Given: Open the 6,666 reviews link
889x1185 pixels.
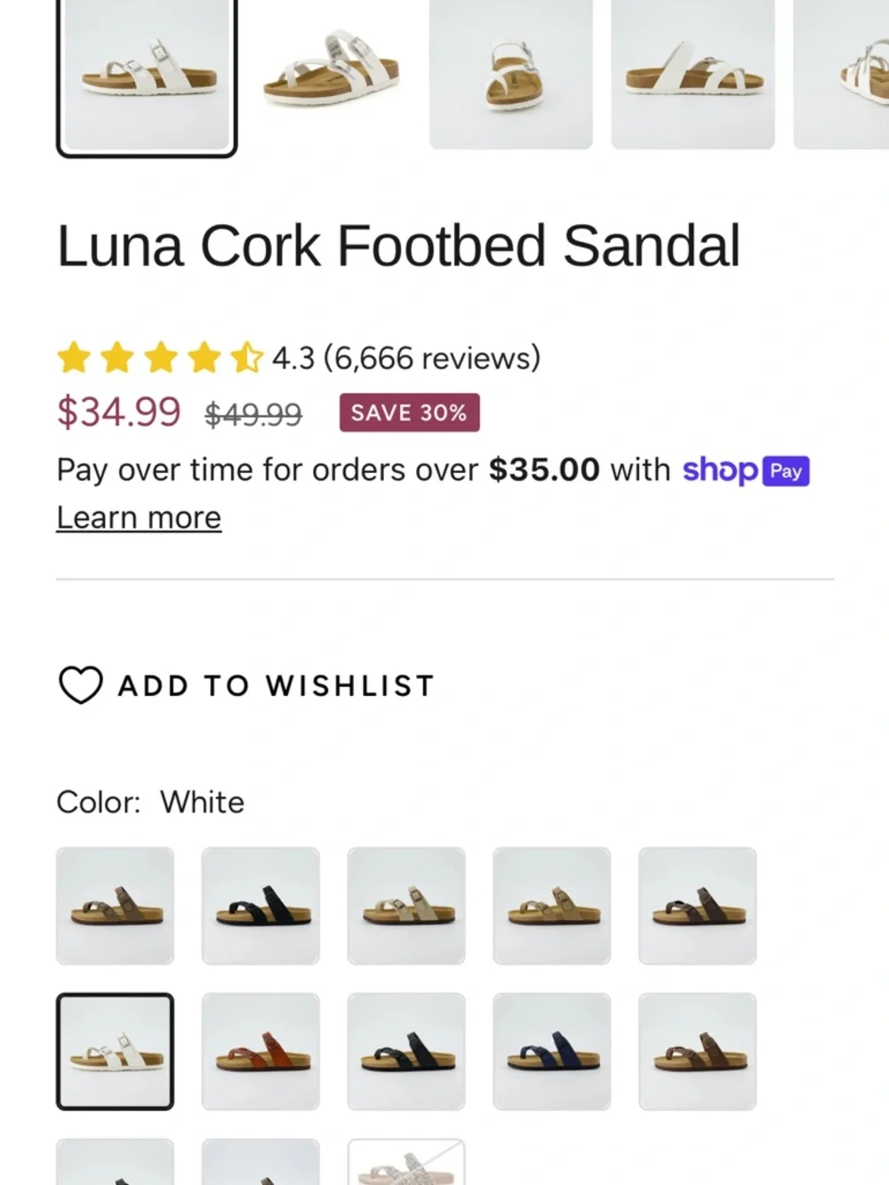Looking at the screenshot, I should [x=432, y=358].
